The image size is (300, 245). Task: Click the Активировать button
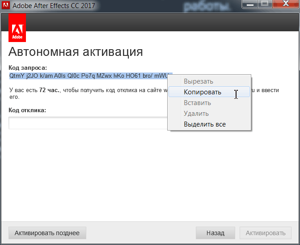point(266,233)
